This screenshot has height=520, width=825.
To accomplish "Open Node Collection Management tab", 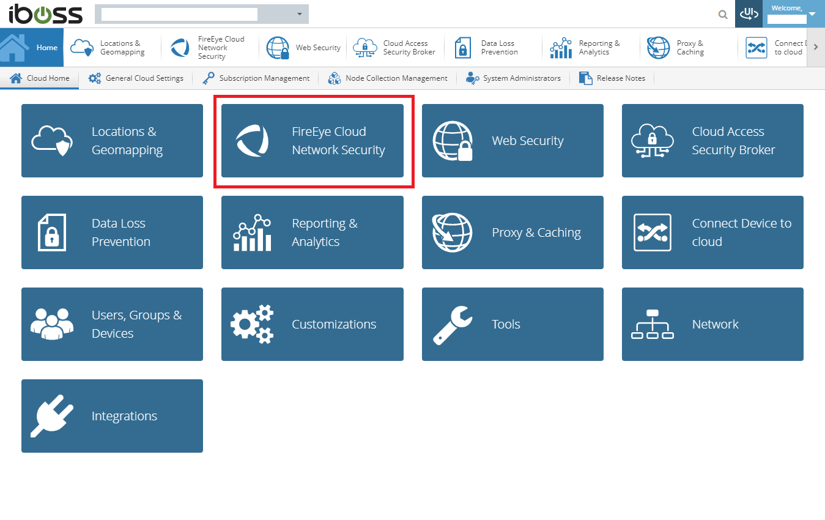I will click(388, 78).
